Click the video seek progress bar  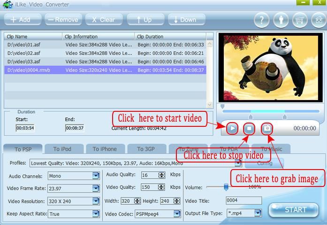coord(271,111)
